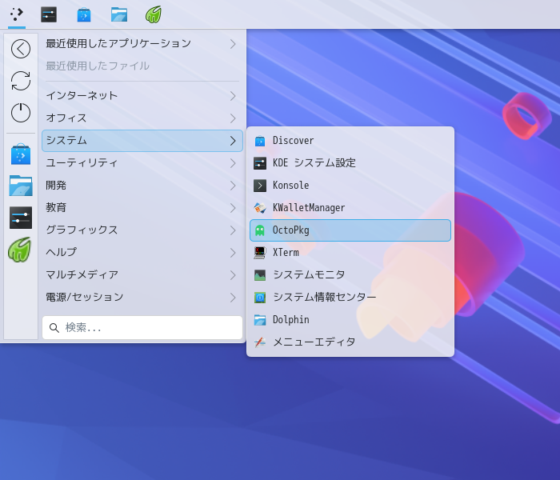Image resolution: width=560 pixels, height=480 pixels.
Task: Click the システム情報センター info icon
Action: pyautogui.click(x=260, y=298)
